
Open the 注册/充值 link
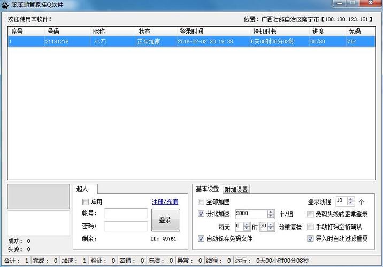(x=165, y=202)
